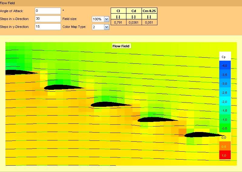Select the Cd column header
This screenshot has height=172, width=242.
134,11
